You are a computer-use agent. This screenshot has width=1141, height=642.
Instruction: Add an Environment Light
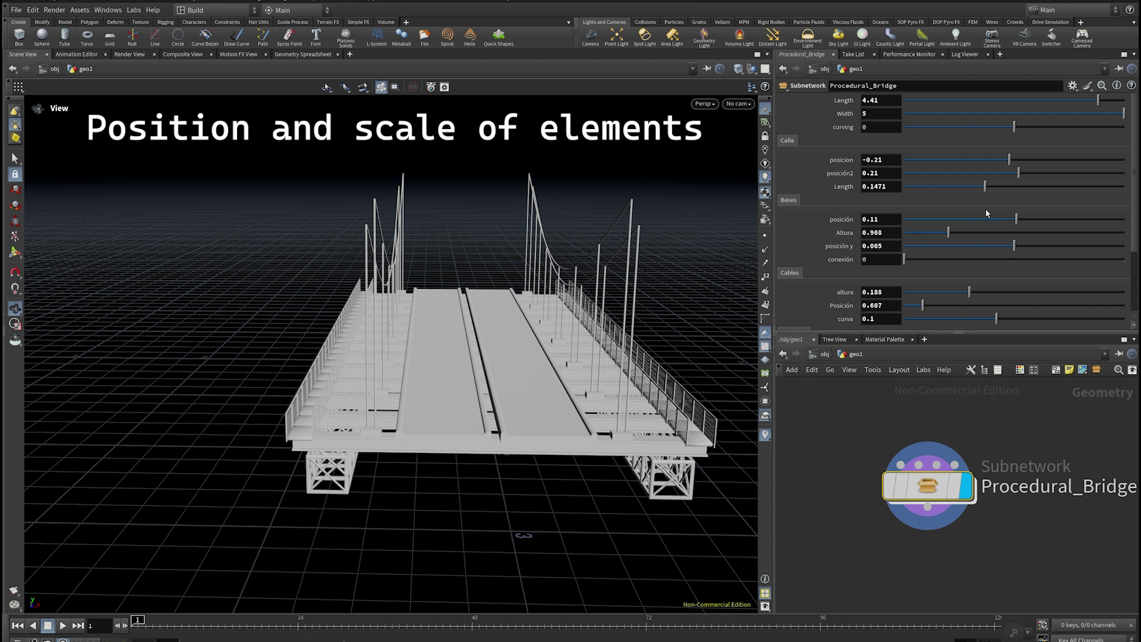807,38
